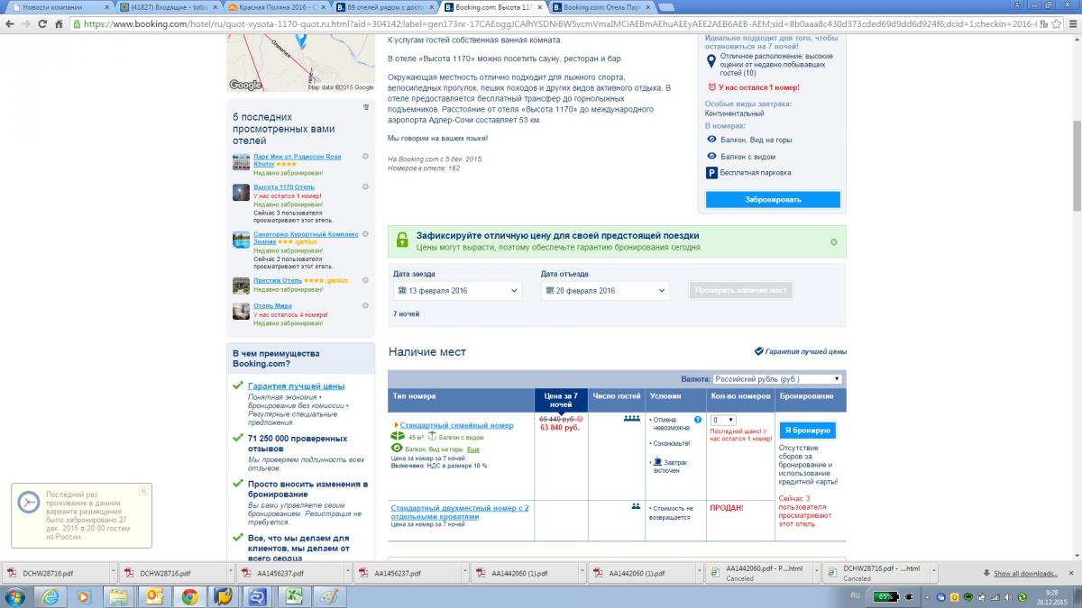Open Excel from the taskbar
Viewport: 1082px width, 608px height.
[x=293, y=596]
